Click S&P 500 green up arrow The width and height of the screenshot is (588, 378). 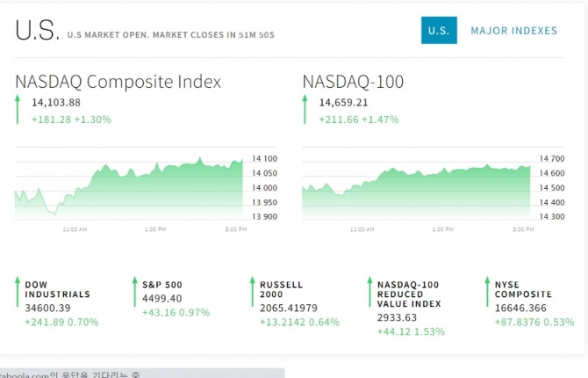[134, 292]
